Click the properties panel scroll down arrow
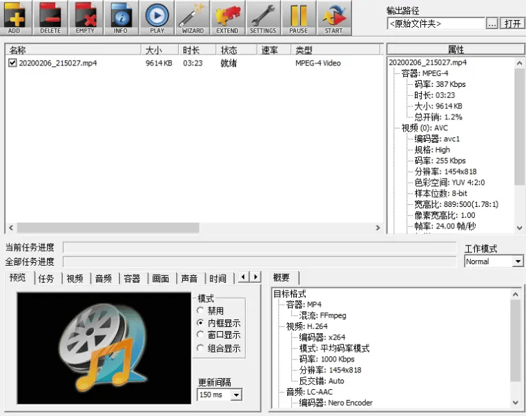Viewport: 526px width, 416px height. [519, 228]
